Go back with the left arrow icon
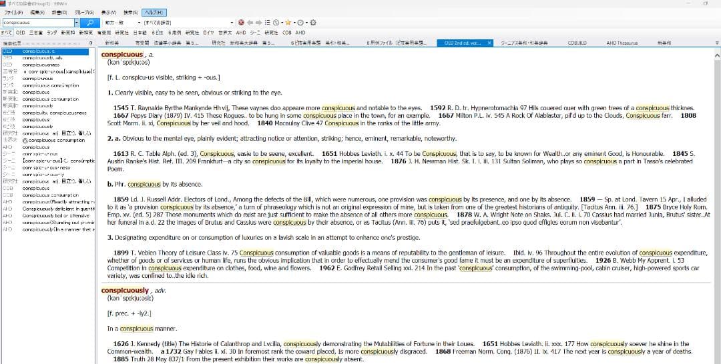The width and height of the screenshot is (721, 364). pyautogui.click(x=250, y=23)
